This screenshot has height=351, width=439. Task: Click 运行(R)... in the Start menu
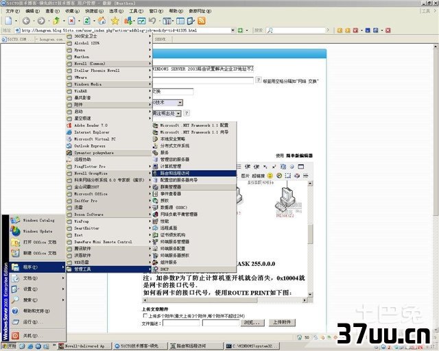coord(37,322)
